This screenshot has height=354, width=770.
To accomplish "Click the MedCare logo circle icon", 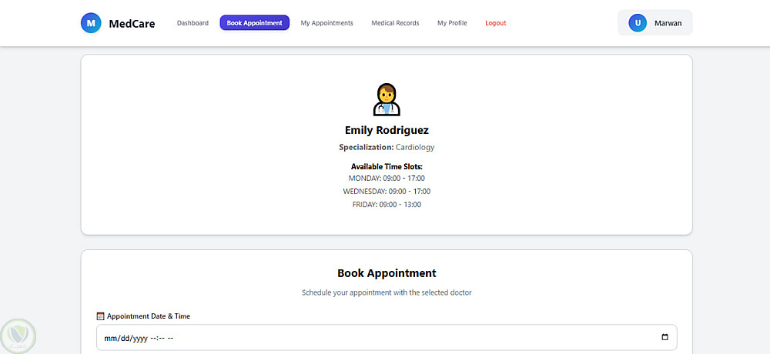I will click(91, 23).
